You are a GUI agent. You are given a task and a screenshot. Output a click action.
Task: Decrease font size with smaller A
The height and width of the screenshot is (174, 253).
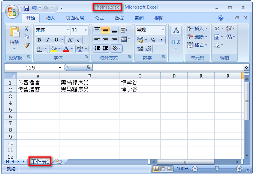tap(78, 40)
